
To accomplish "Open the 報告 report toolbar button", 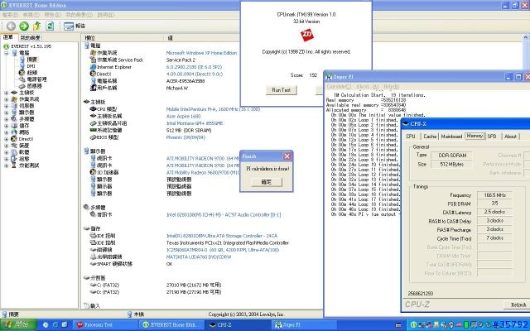I will click(x=75, y=26).
